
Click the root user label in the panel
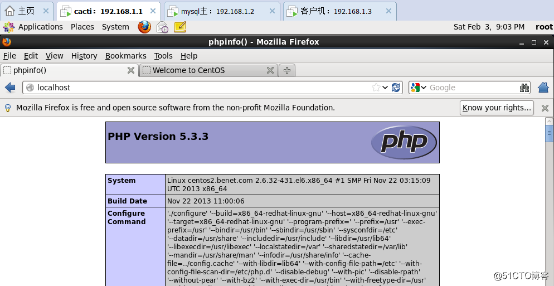[544, 27]
